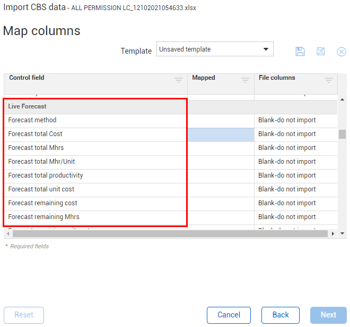Open the Template dropdown list
The height and width of the screenshot is (327, 350).
pyautogui.click(x=266, y=49)
